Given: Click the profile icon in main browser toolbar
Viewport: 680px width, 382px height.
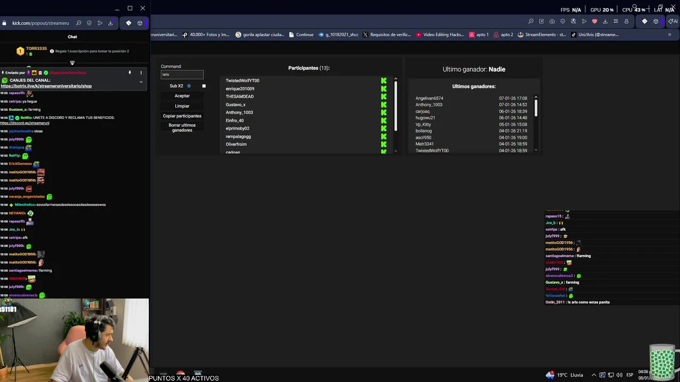Looking at the screenshot, I should (x=626, y=21).
